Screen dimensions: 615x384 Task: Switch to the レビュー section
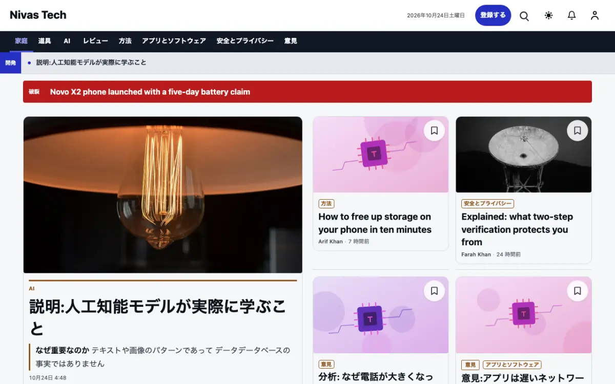pos(95,41)
